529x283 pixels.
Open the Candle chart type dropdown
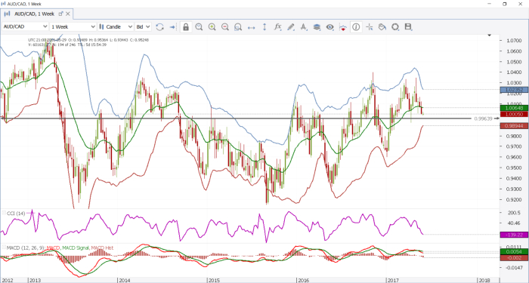pos(116,26)
